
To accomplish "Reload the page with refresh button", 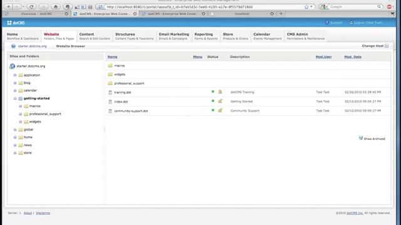I will click(x=31, y=7).
